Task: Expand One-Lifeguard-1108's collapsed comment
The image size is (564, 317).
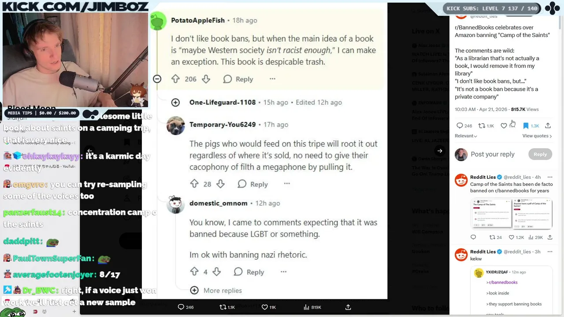Action: pyautogui.click(x=175, y=102)
